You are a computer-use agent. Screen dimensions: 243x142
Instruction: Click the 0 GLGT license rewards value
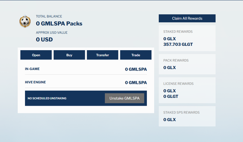coord(171,97)
